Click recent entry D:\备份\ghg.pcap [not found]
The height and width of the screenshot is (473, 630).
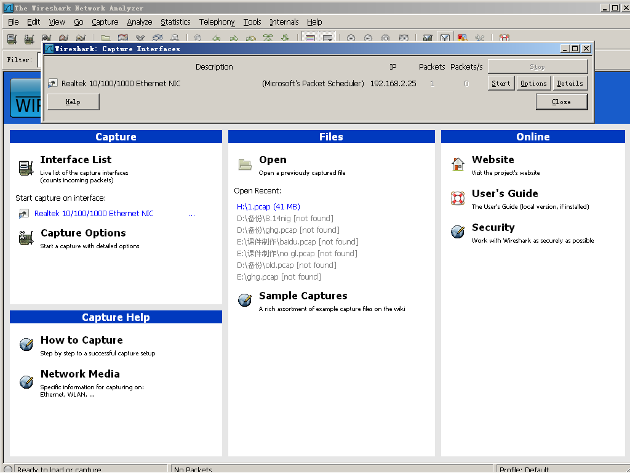pyautogui.click(x=288, y=230)
